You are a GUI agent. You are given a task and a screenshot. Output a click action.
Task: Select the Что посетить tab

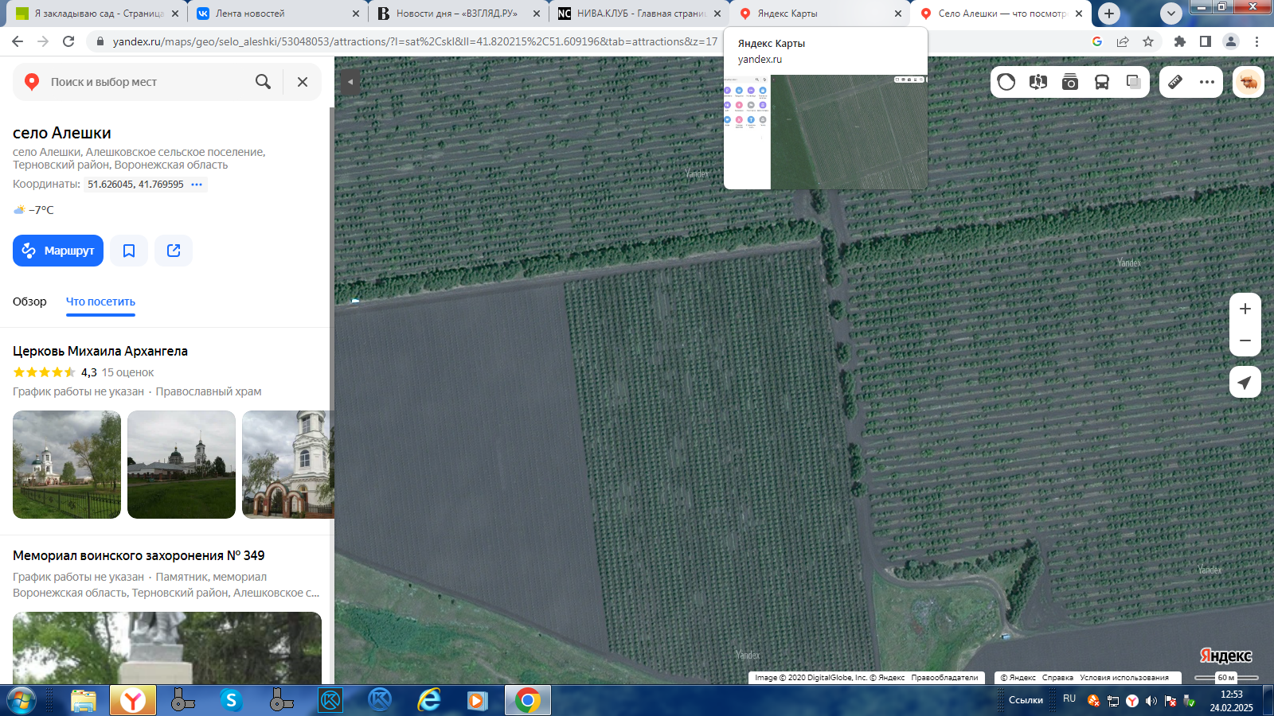100,302
